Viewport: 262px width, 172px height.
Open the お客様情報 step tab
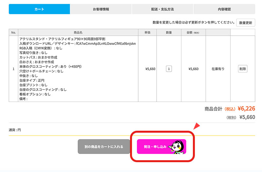pyautogui.click(x=101, y=9)
